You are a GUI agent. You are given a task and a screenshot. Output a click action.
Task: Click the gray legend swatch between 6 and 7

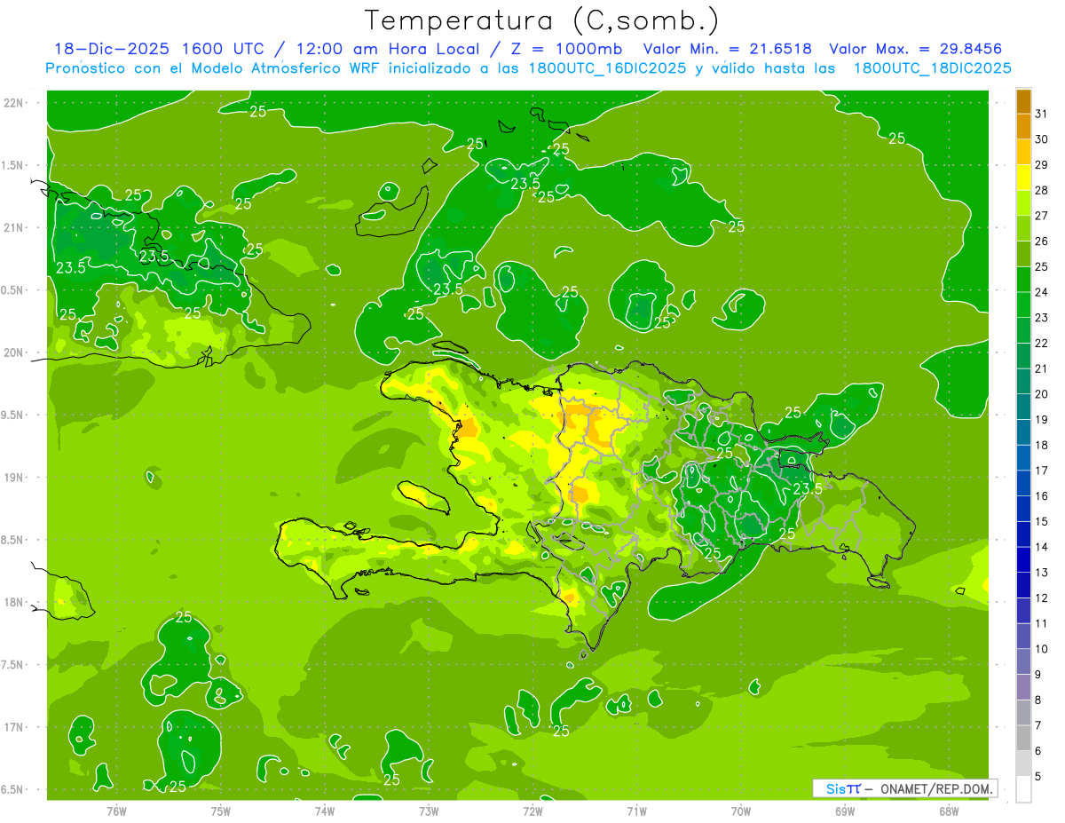coord(1023,738)
